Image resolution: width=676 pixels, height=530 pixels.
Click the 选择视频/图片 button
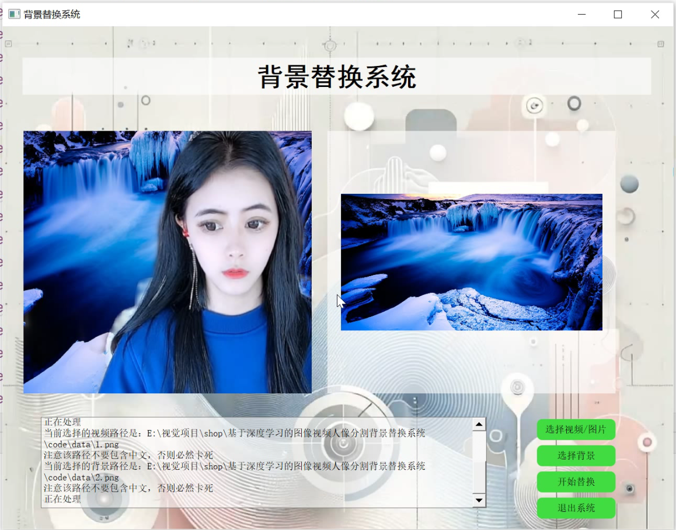pyautogui.click(x=576, y=430)
